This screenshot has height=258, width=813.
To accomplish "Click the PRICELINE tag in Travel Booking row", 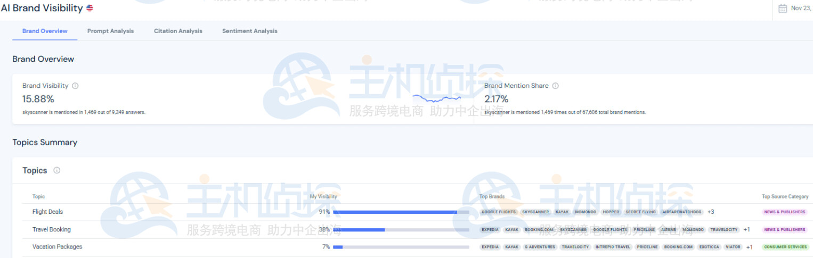I will (x=644, y=230).
